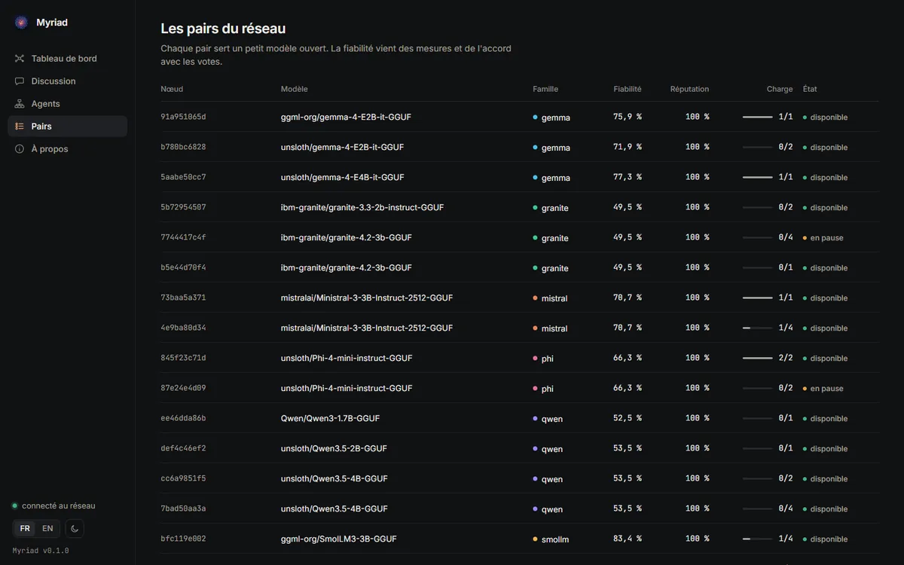Screen dimensions: 904x565
Task: Click the 2/2 load value
Action: (786, 358)
